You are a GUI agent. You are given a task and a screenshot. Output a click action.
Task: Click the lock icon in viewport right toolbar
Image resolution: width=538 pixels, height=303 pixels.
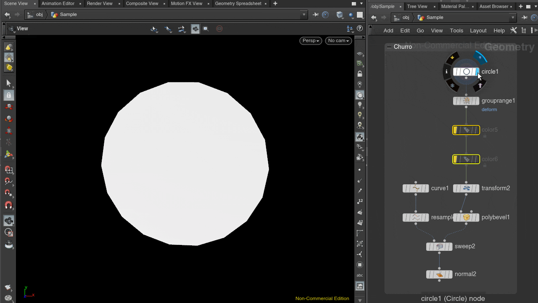(x=360, y=74)
